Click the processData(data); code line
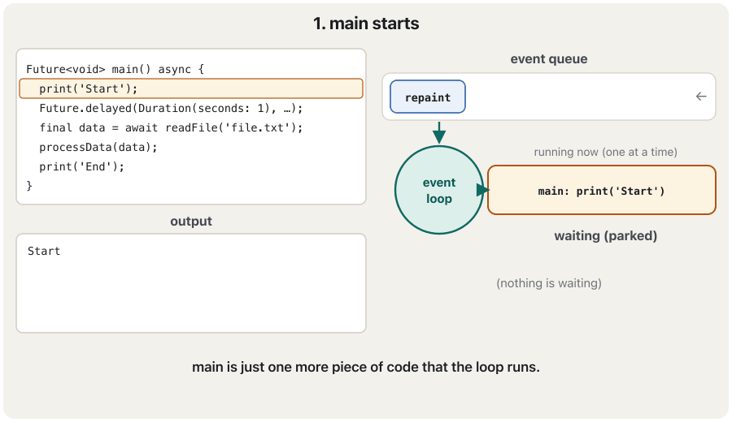 click(98, 147)
